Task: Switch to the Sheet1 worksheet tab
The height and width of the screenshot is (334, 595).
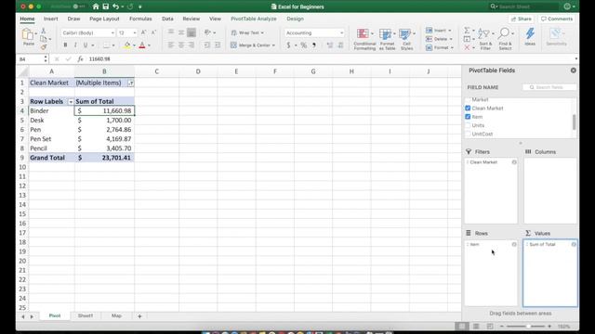Action: click(x=85, y=315)
